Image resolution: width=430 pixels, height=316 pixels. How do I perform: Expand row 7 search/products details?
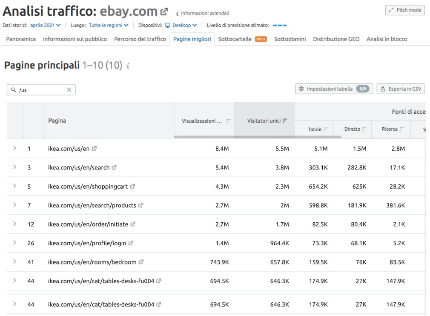pos(15,205)
